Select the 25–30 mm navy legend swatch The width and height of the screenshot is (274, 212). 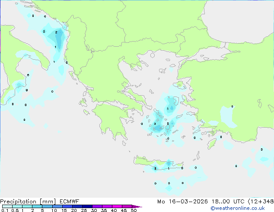(87, 206)
